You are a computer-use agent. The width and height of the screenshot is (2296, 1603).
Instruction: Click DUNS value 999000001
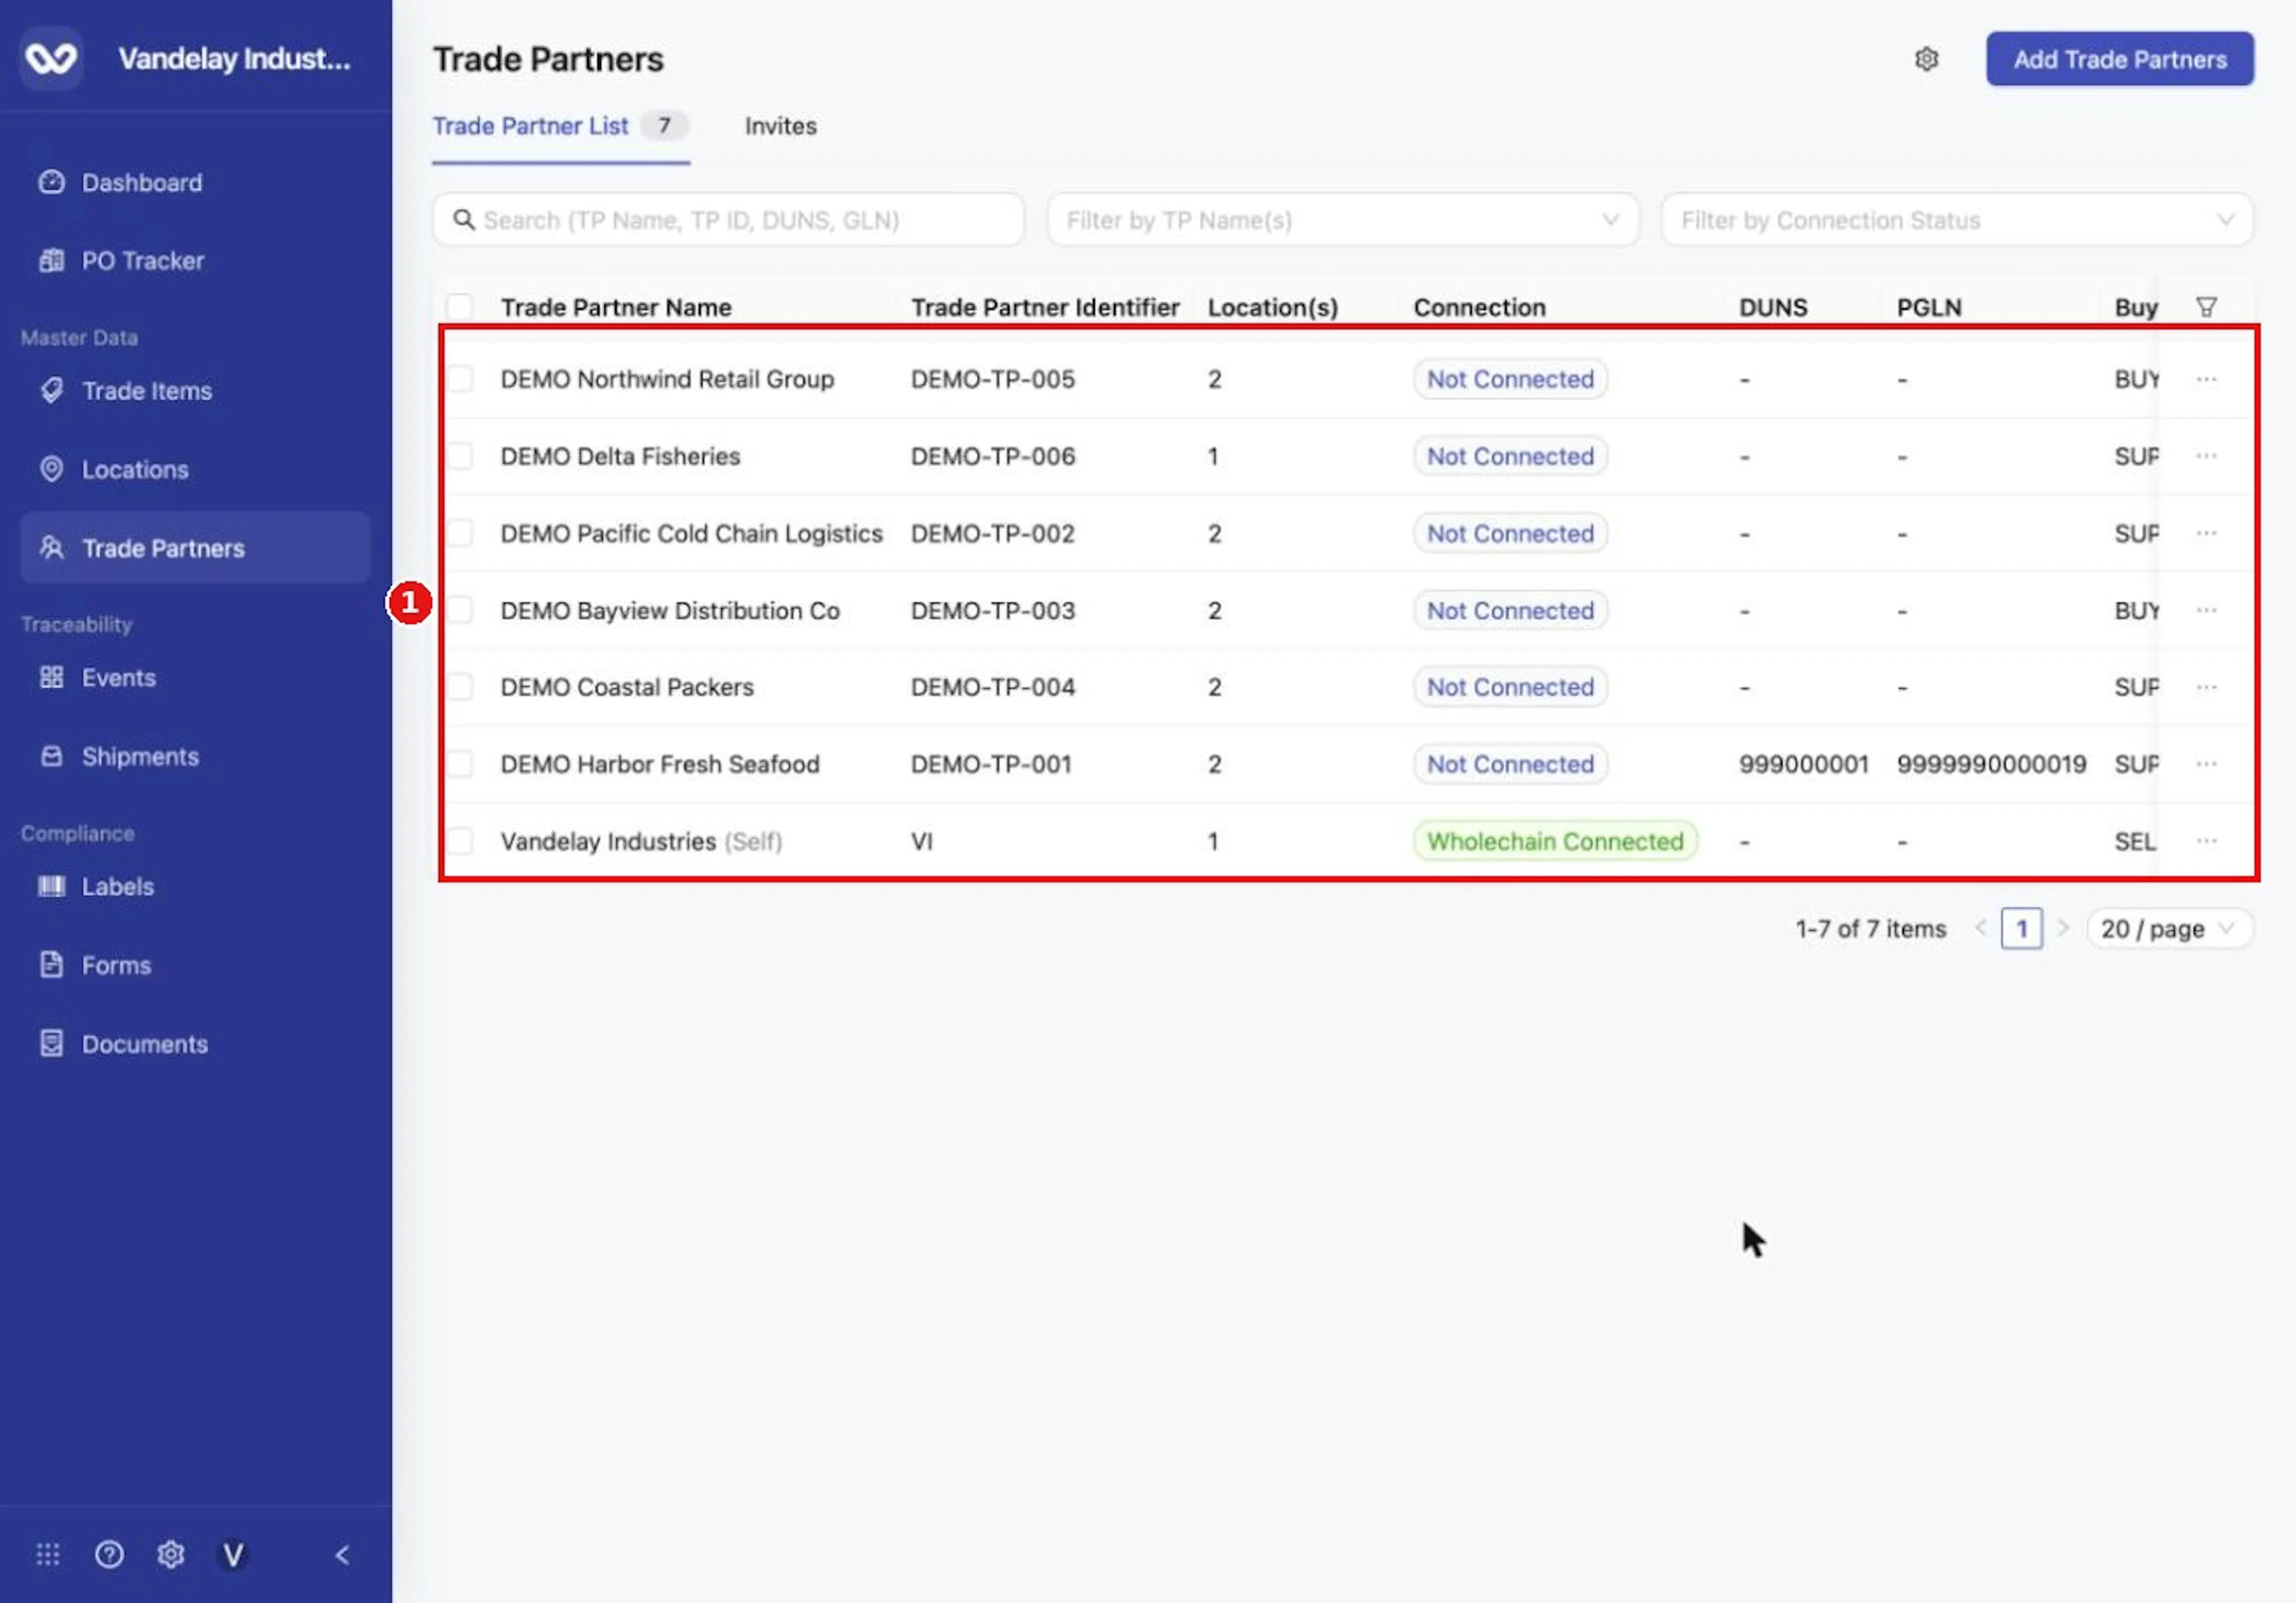(x=1803, y=763)
